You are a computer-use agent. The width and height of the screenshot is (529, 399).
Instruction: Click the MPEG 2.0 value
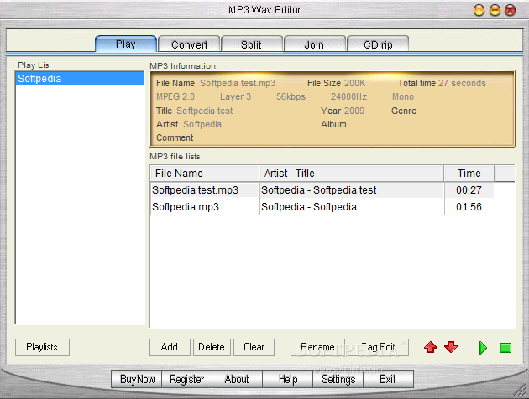tap(175, 97)
